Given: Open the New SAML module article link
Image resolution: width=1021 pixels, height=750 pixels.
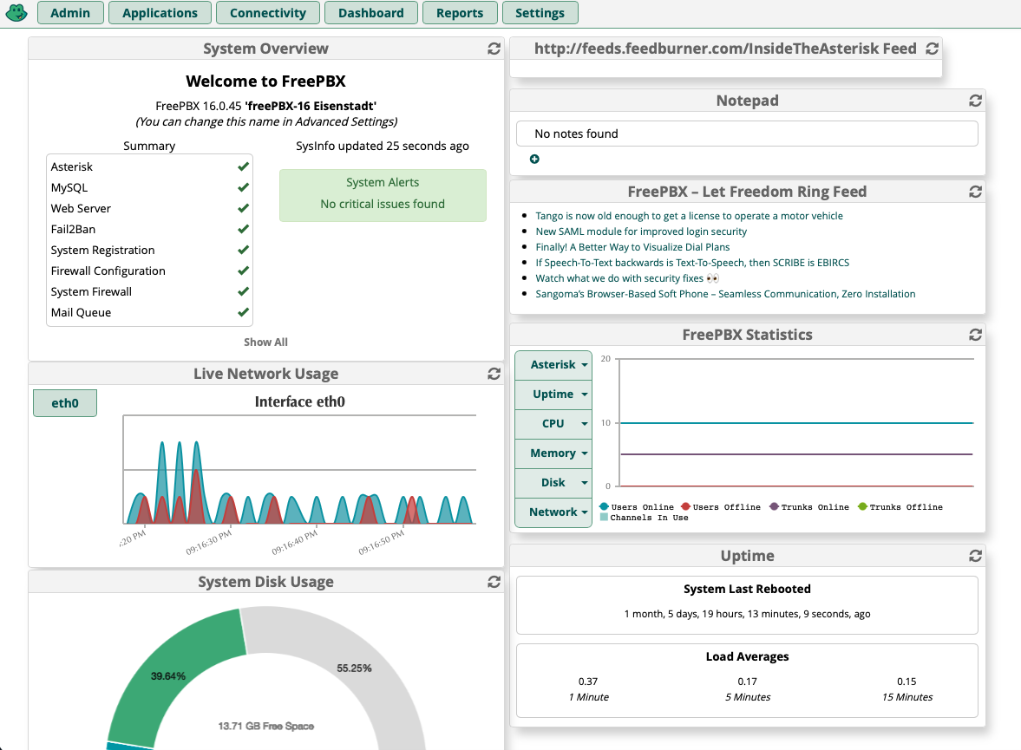Looking at the screenshot, I should tap(641, 232).
